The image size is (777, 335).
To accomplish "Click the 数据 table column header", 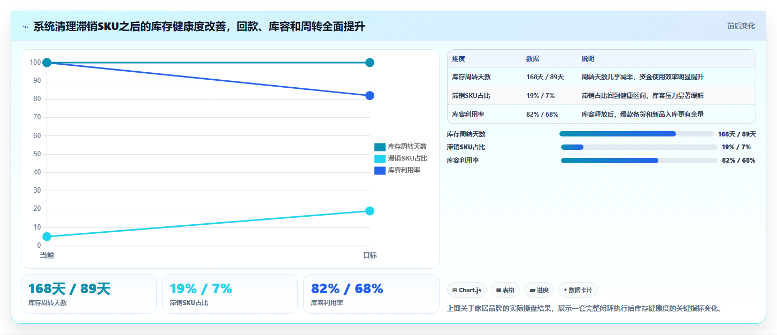I will tap(533, 59).
